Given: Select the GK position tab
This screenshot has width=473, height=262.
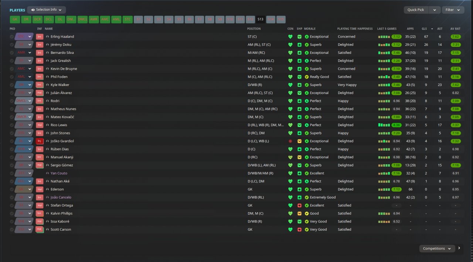Looking at the screenshot, I should tap(15, 20).
